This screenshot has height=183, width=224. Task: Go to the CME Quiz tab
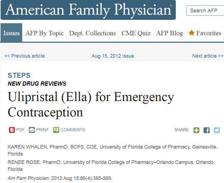click(136, 33)
